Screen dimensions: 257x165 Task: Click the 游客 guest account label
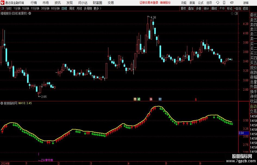click(x=246, y=3)
